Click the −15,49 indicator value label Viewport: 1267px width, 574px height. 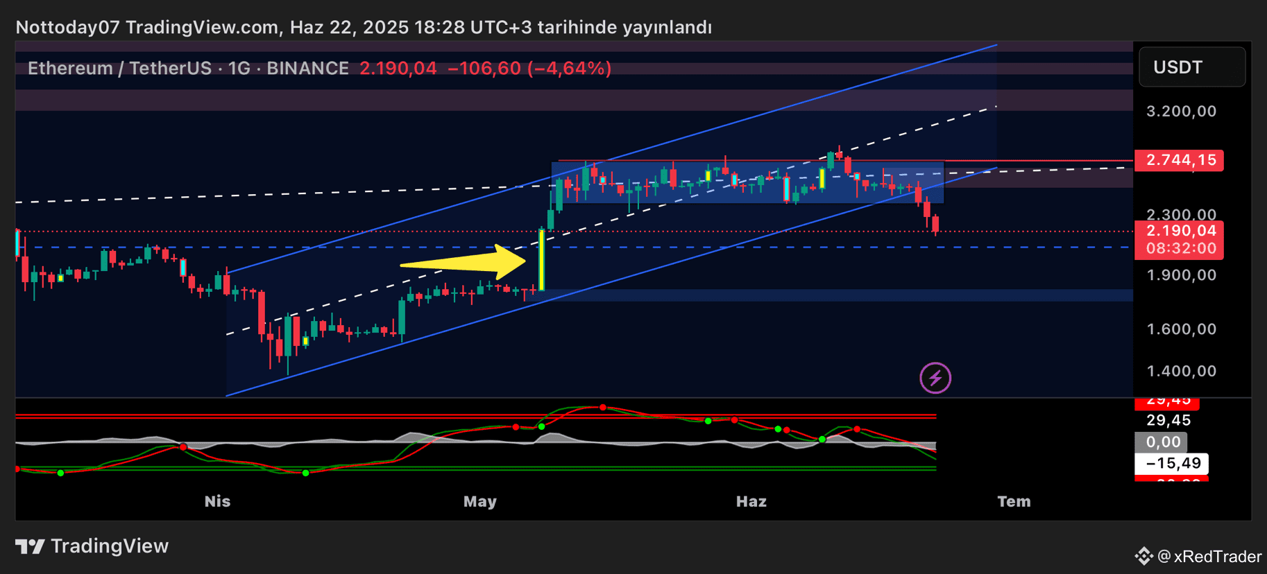tap(1171, 463)
